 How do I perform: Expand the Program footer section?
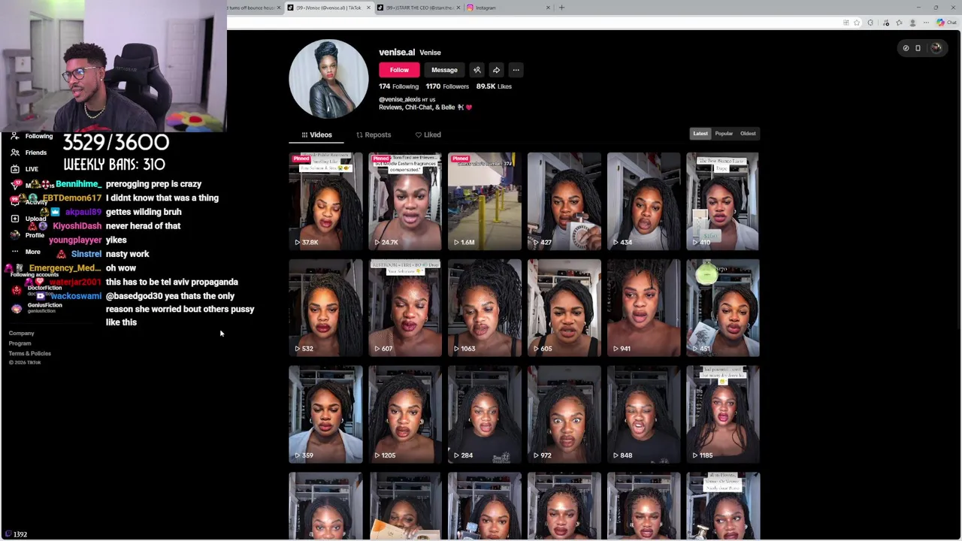(20, 343)
